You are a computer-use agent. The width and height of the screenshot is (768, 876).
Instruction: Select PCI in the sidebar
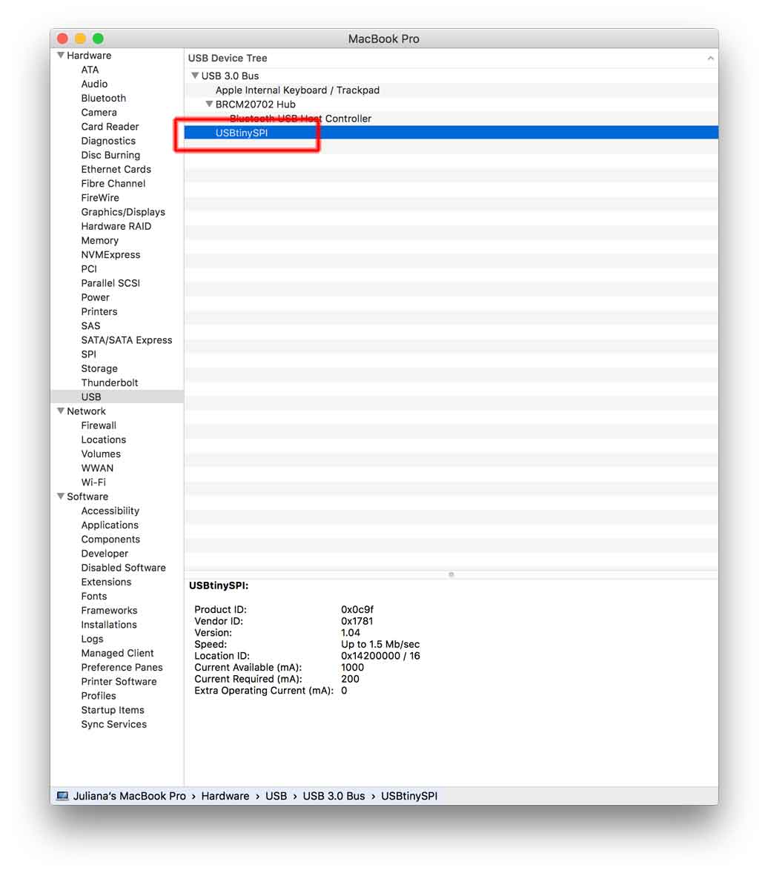click(x=89, y=269)
